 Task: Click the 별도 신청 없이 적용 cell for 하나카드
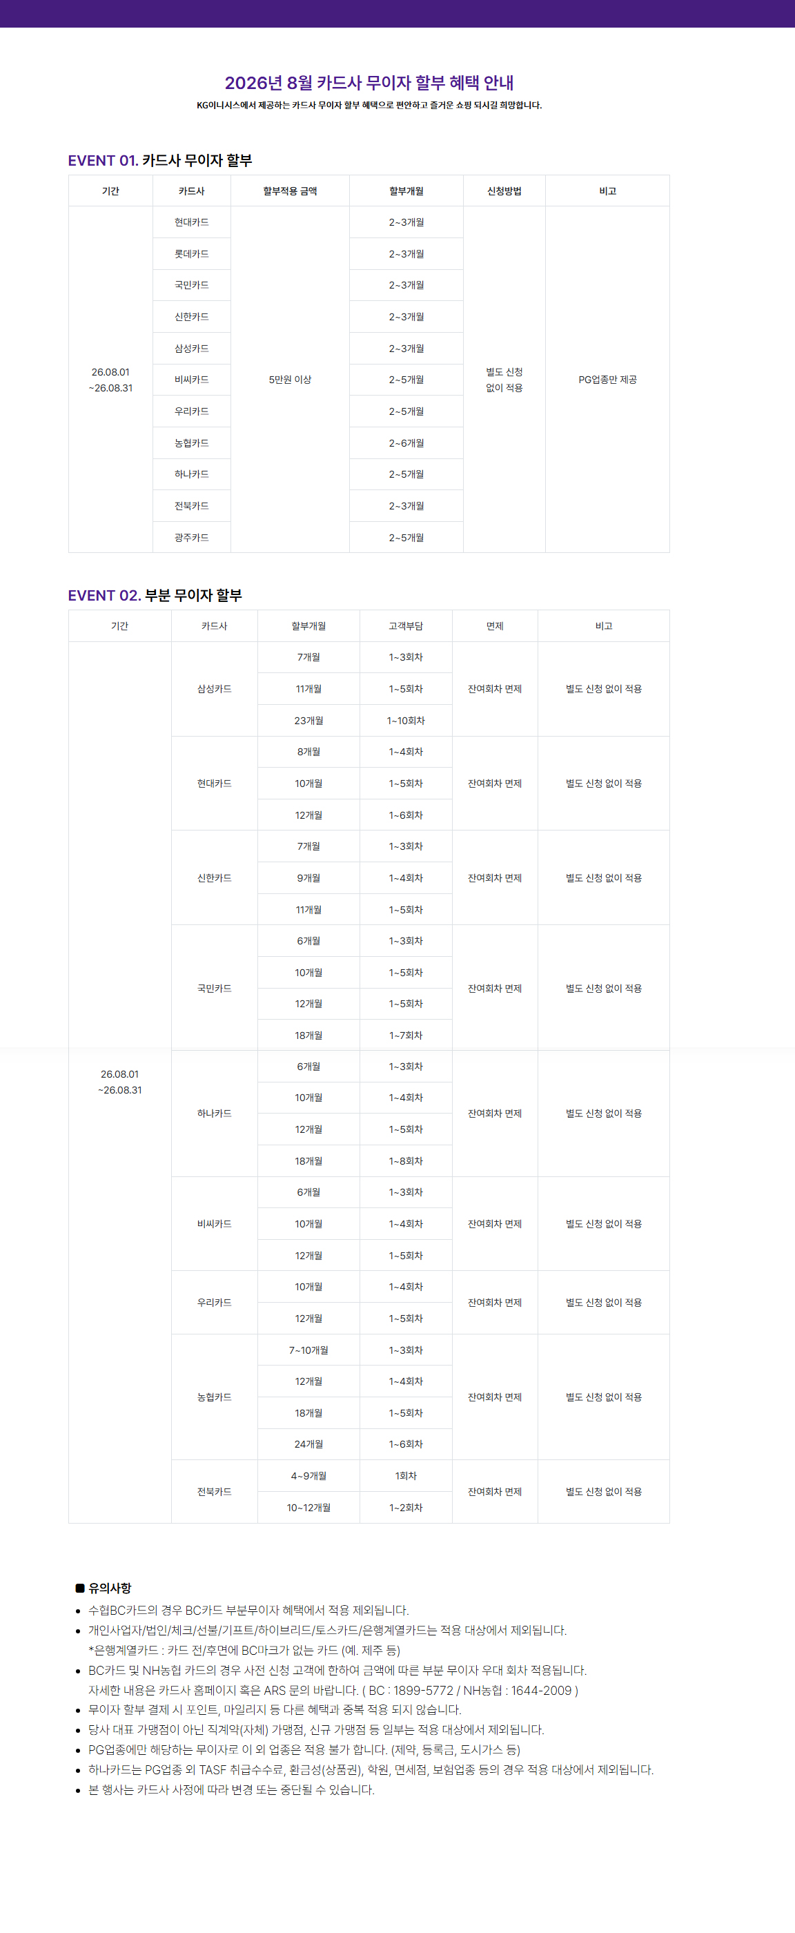(604, 1114)
